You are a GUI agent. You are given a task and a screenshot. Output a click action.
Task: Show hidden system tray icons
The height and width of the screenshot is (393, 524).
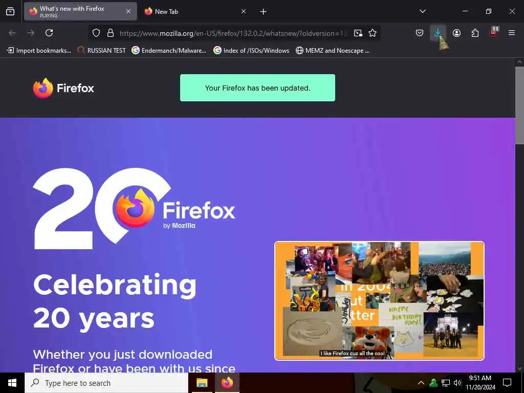[421, 383]
